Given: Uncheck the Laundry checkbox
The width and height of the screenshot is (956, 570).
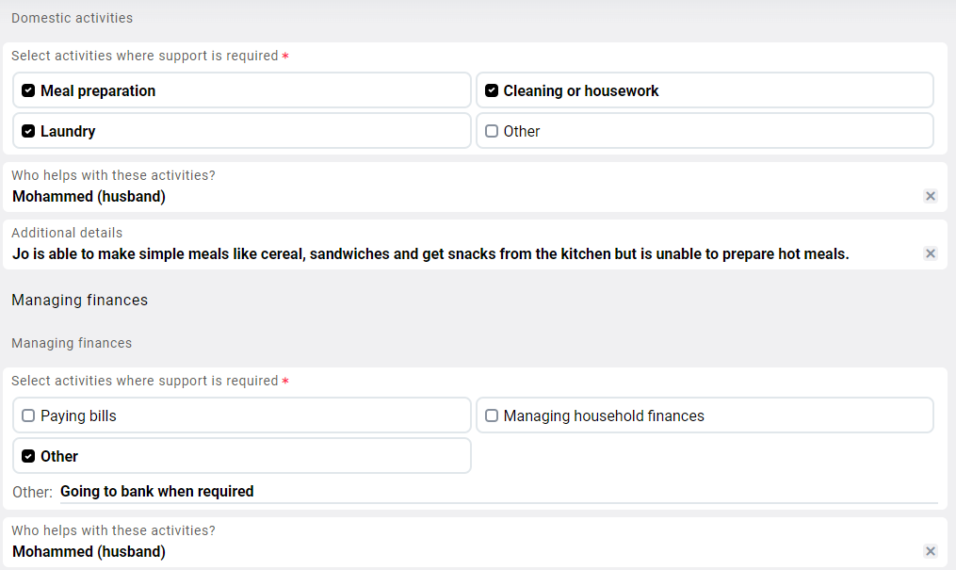Looking at the screenshot, I should point(28,131).
